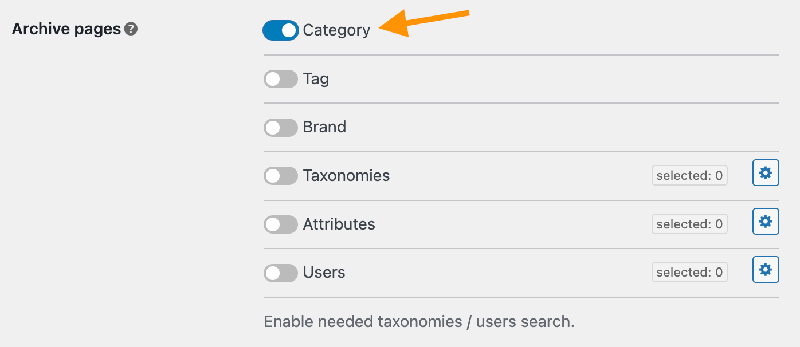Click the "Tag" label text
This screenshot has width=800, height=347.
pyautogui.click(x=316, y=79)
